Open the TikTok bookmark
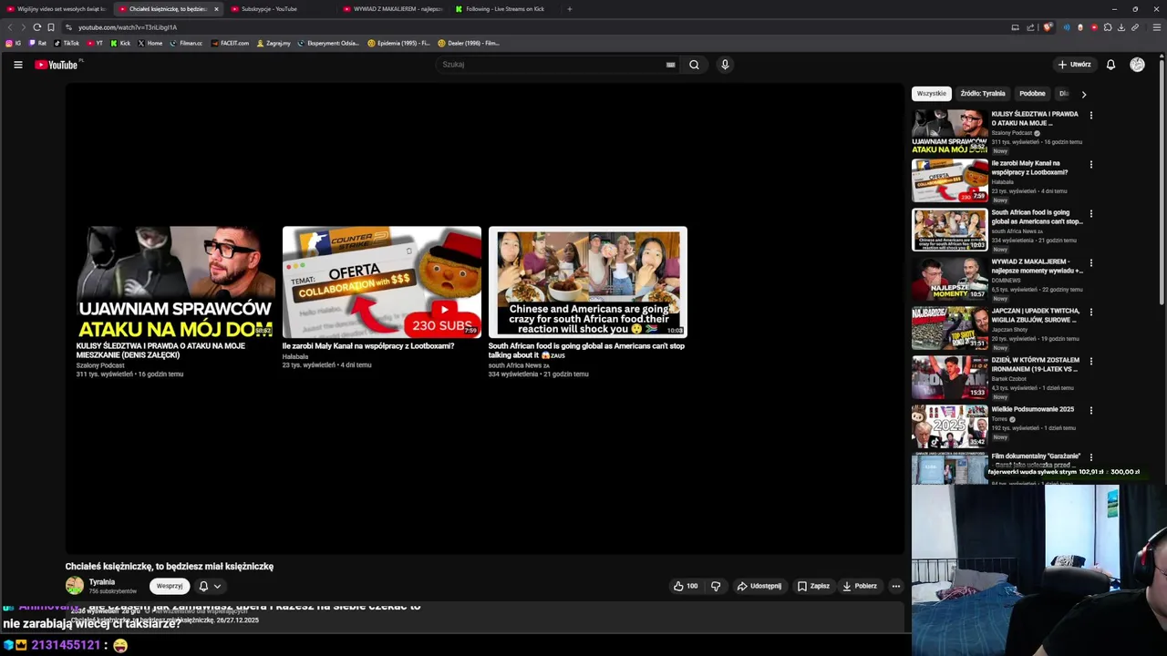1167x656 pixels. 67,43
